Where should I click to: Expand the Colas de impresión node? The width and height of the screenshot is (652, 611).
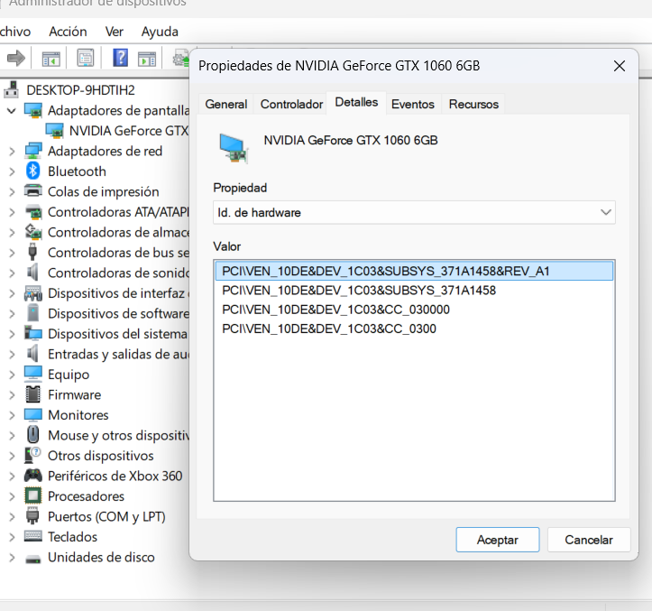coord(12,192)
